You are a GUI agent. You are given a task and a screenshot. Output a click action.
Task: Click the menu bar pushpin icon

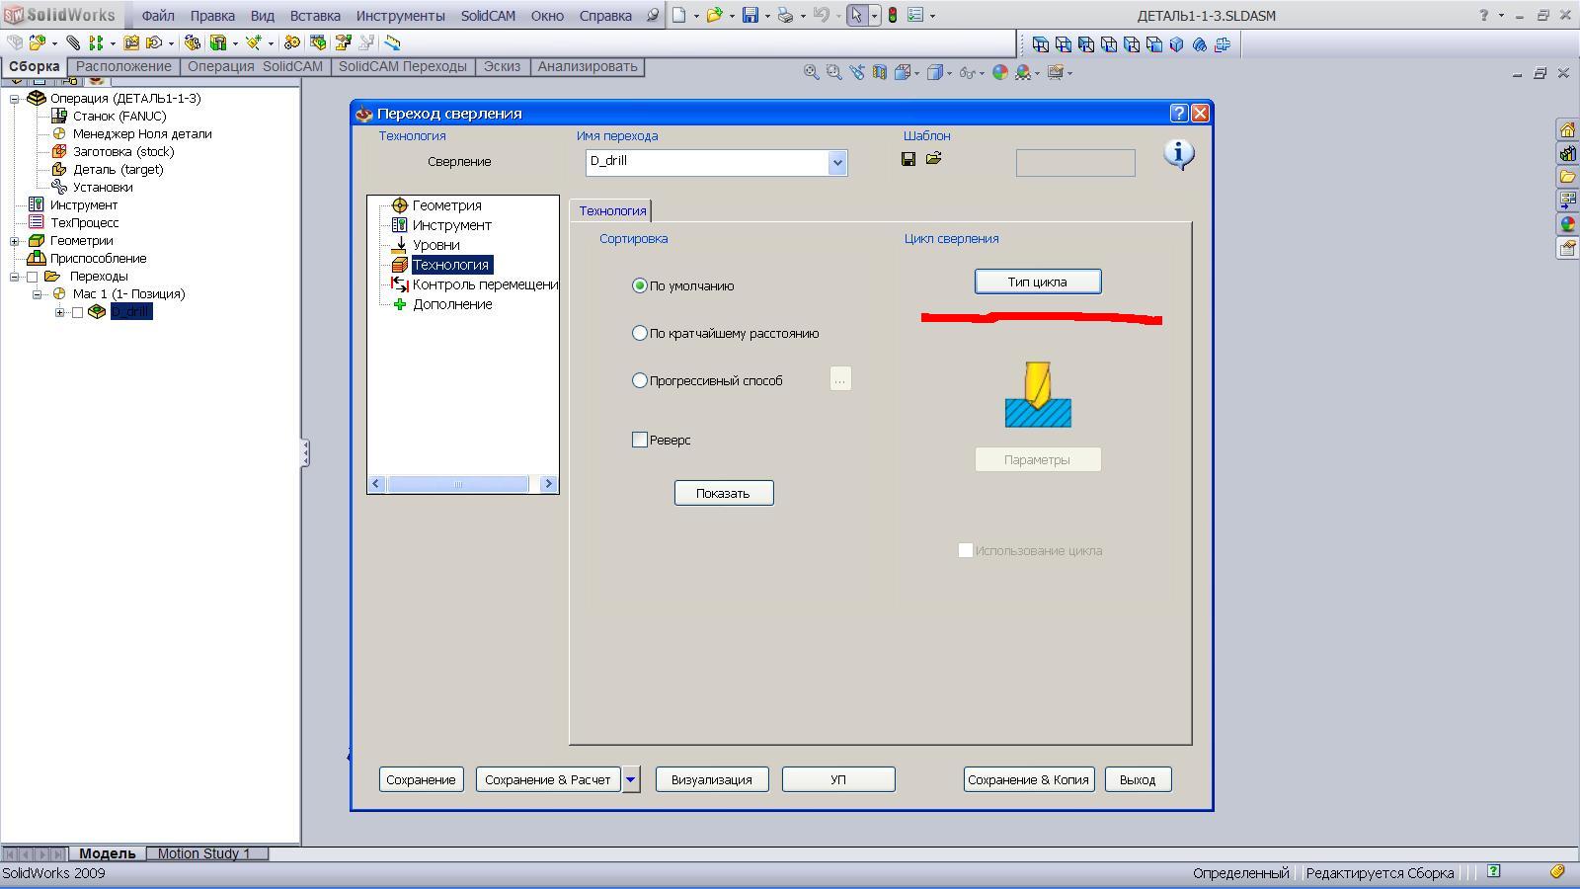[x=653, y=15]
